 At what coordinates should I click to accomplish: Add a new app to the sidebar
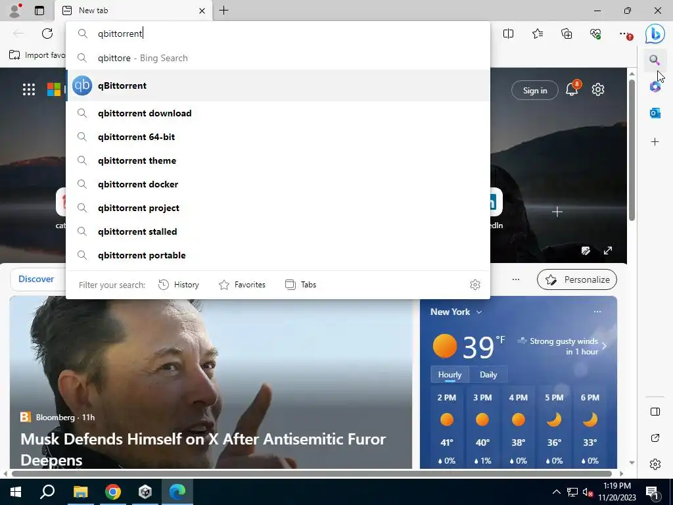[x=655, y=142]
